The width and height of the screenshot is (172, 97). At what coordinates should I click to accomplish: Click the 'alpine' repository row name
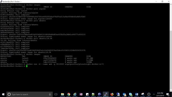[x=3, y=60]
